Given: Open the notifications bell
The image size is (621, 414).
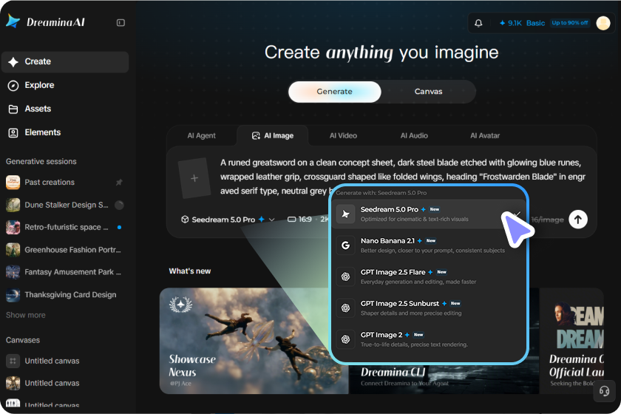Looking at the screenshot, I should tap(478, 23).
